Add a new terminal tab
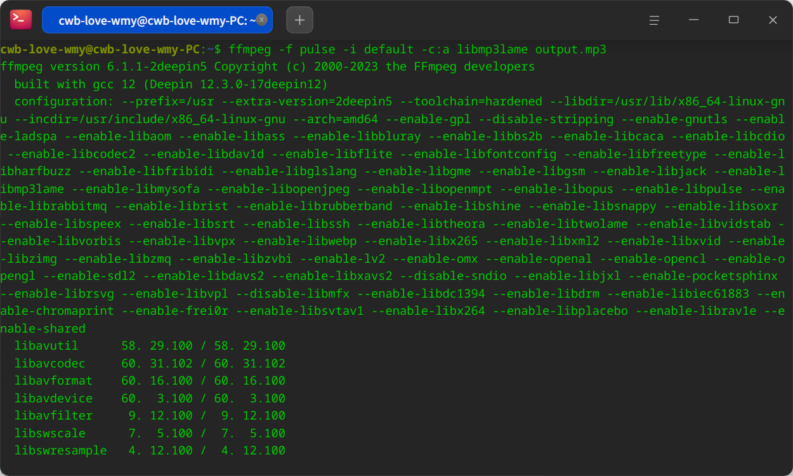Screen dimensions: 793x476 pos(299,20)
